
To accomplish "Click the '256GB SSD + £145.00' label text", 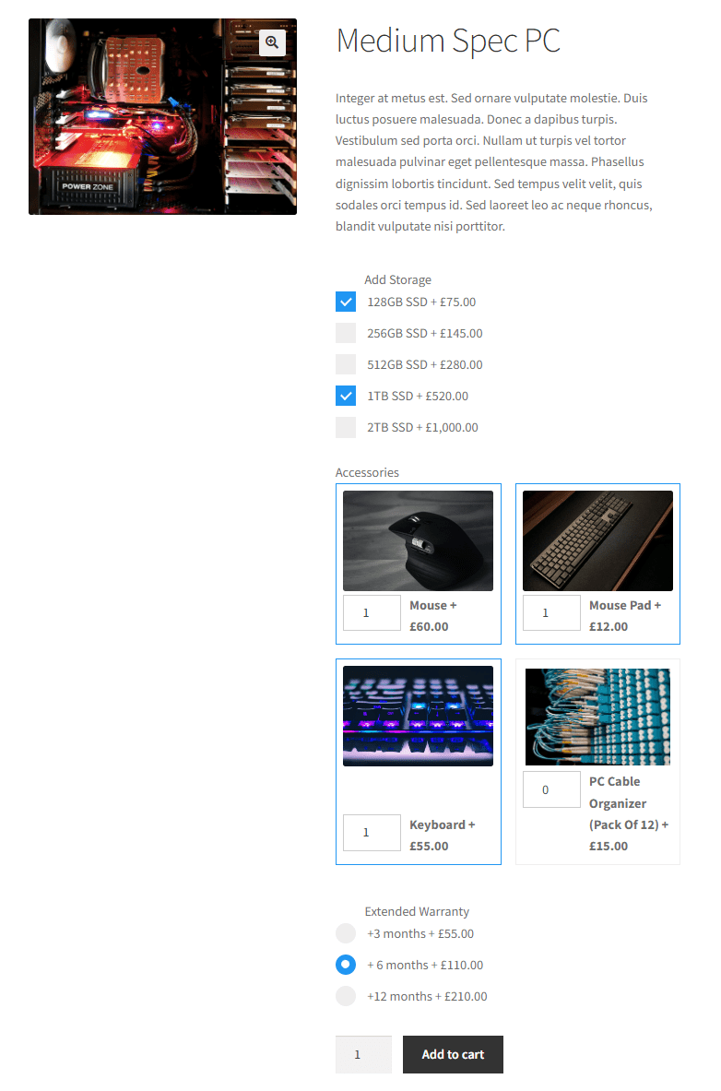I will [x=424, y=333].
